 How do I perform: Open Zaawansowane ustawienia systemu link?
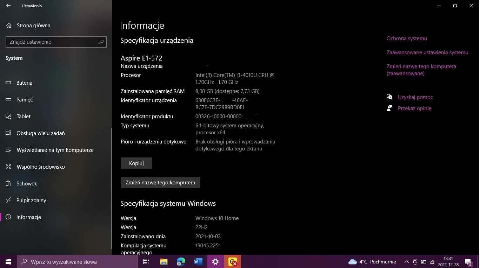coord(427,52)
